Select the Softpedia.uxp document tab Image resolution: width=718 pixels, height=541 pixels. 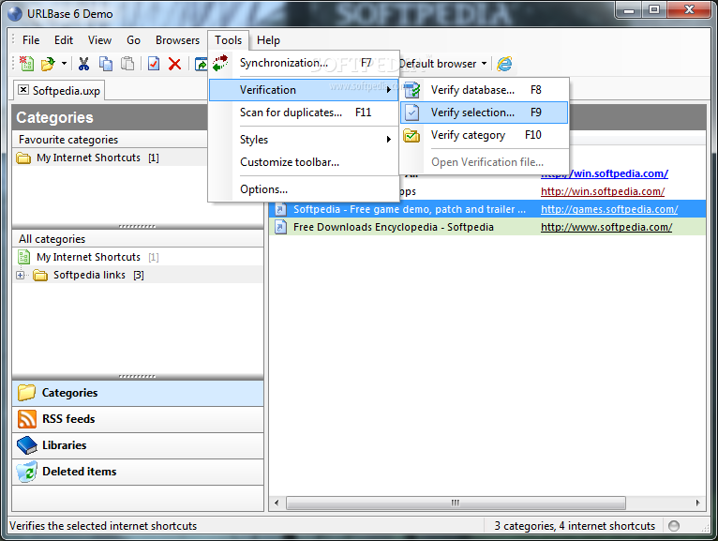[60, 90]
